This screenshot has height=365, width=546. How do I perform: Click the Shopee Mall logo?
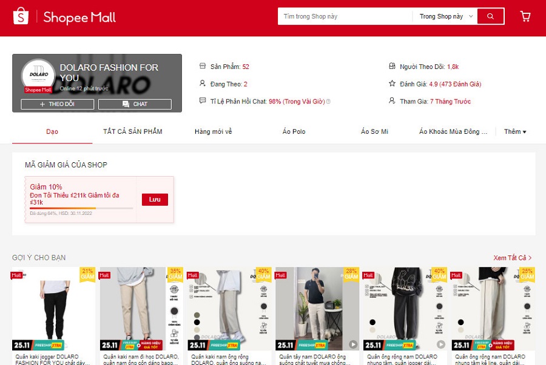click(x=64, y=17)
